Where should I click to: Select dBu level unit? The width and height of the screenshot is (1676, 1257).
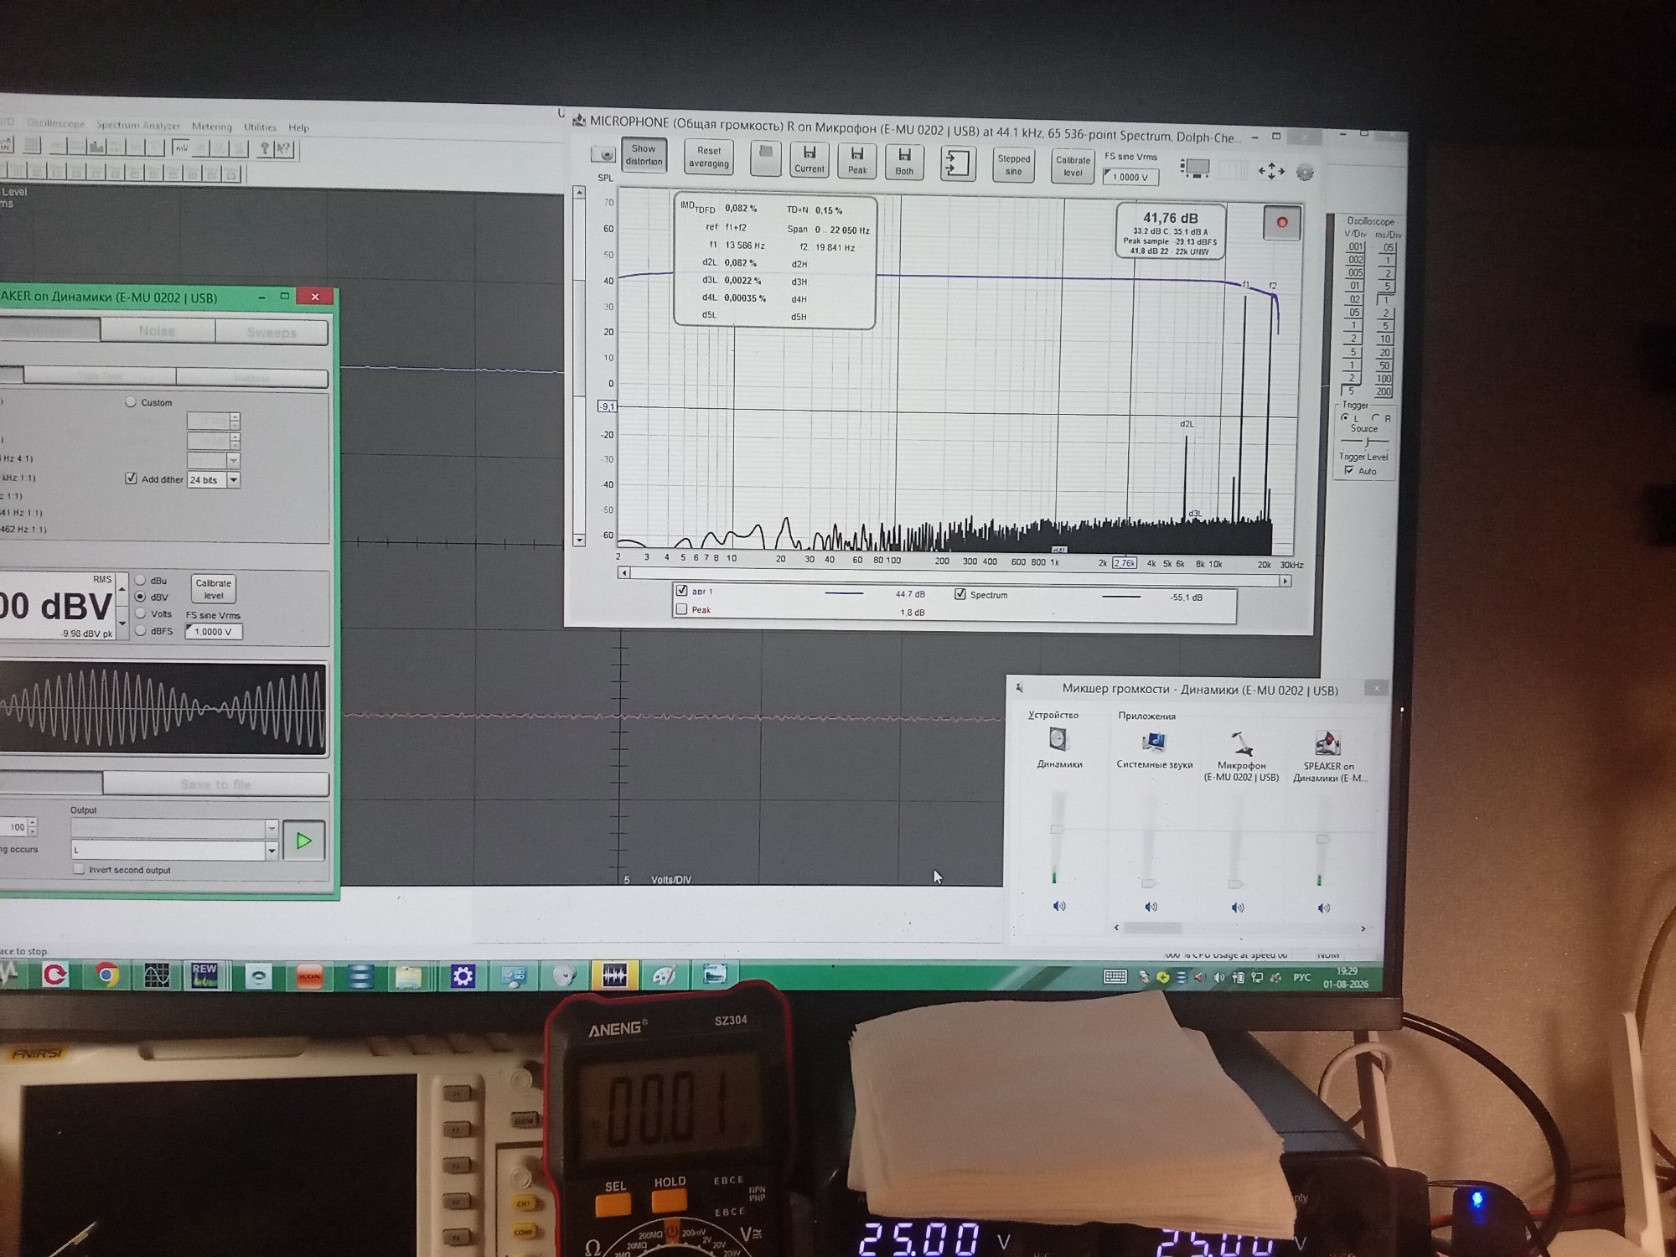(141, 580)
